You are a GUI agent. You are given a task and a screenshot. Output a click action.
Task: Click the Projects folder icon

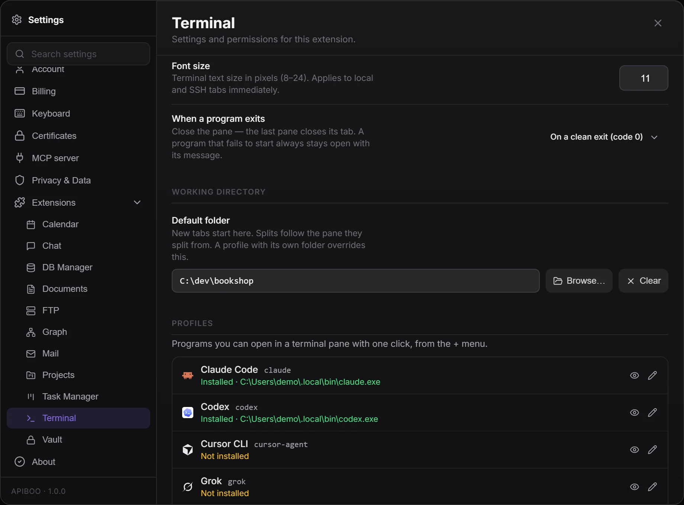pos(31,375)
